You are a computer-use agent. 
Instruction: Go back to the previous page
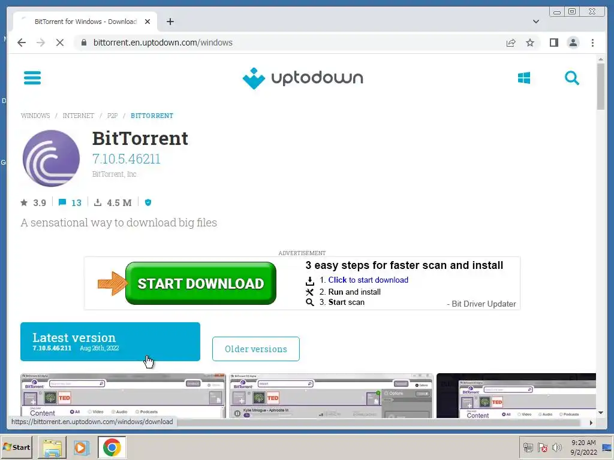click(x=22, y=43)
